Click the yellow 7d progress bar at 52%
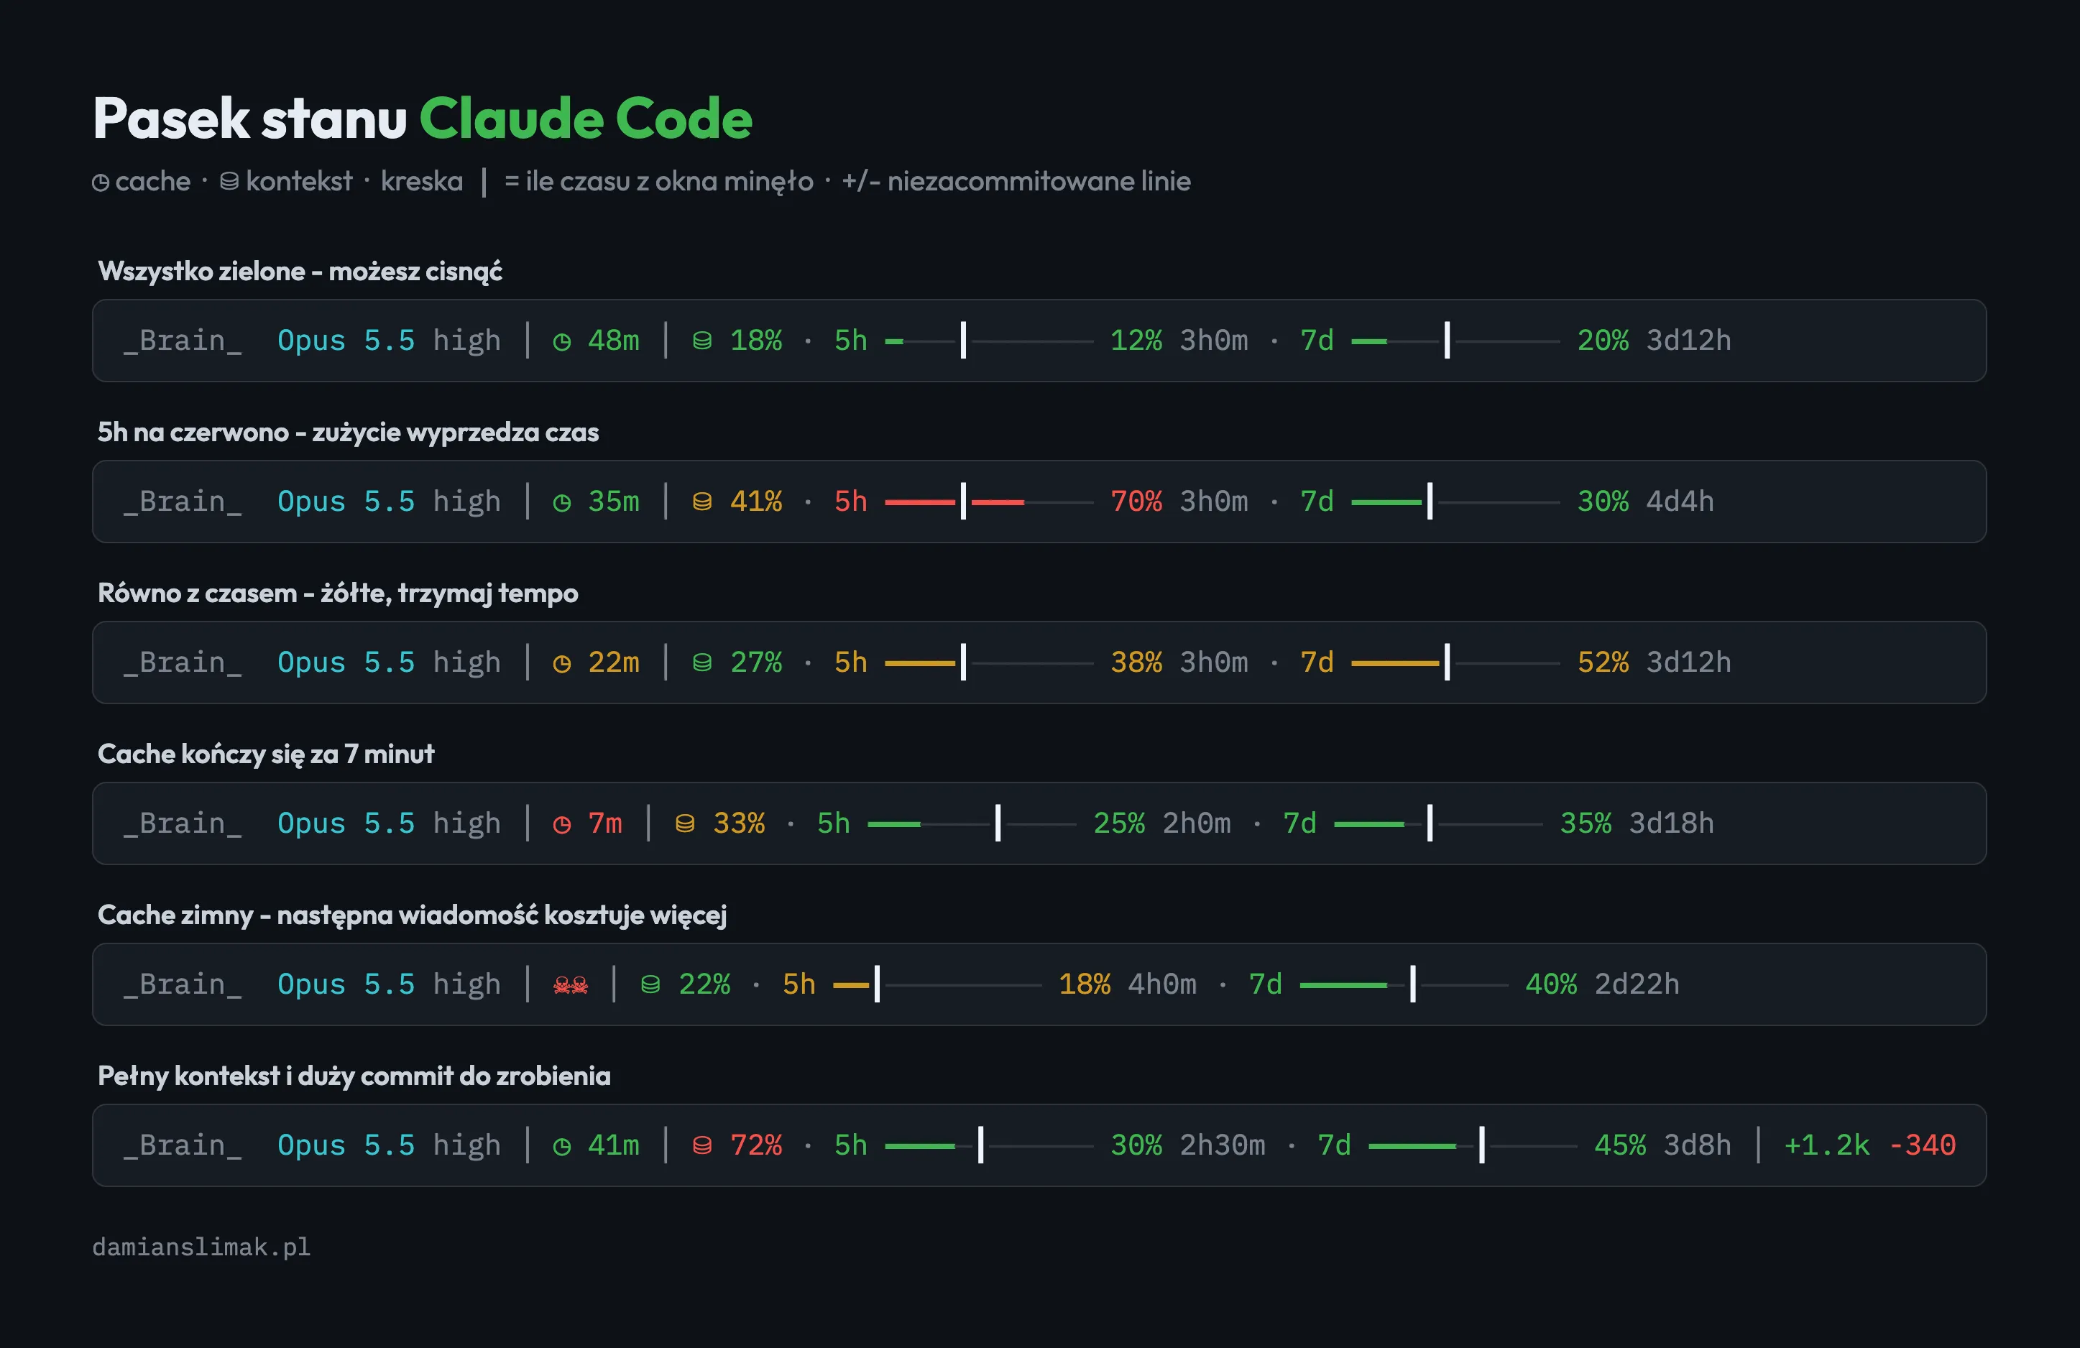 (x=1455, y=663)
